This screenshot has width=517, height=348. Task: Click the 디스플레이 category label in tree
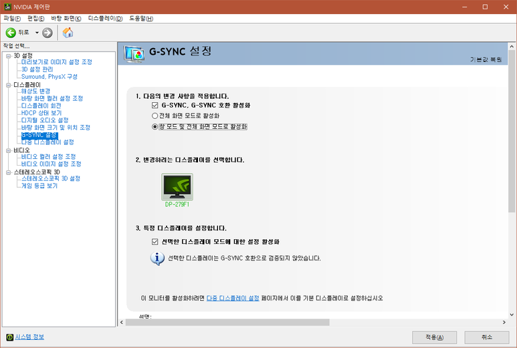[x=27, y=85]
